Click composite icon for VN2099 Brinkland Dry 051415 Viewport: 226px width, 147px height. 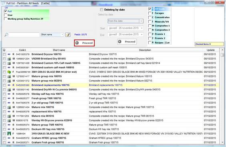(9, 59)
